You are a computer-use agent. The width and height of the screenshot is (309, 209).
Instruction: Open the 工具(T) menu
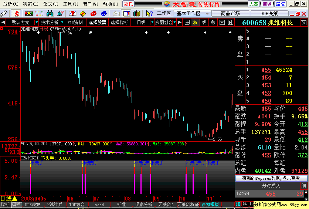[x=71, y=4]
